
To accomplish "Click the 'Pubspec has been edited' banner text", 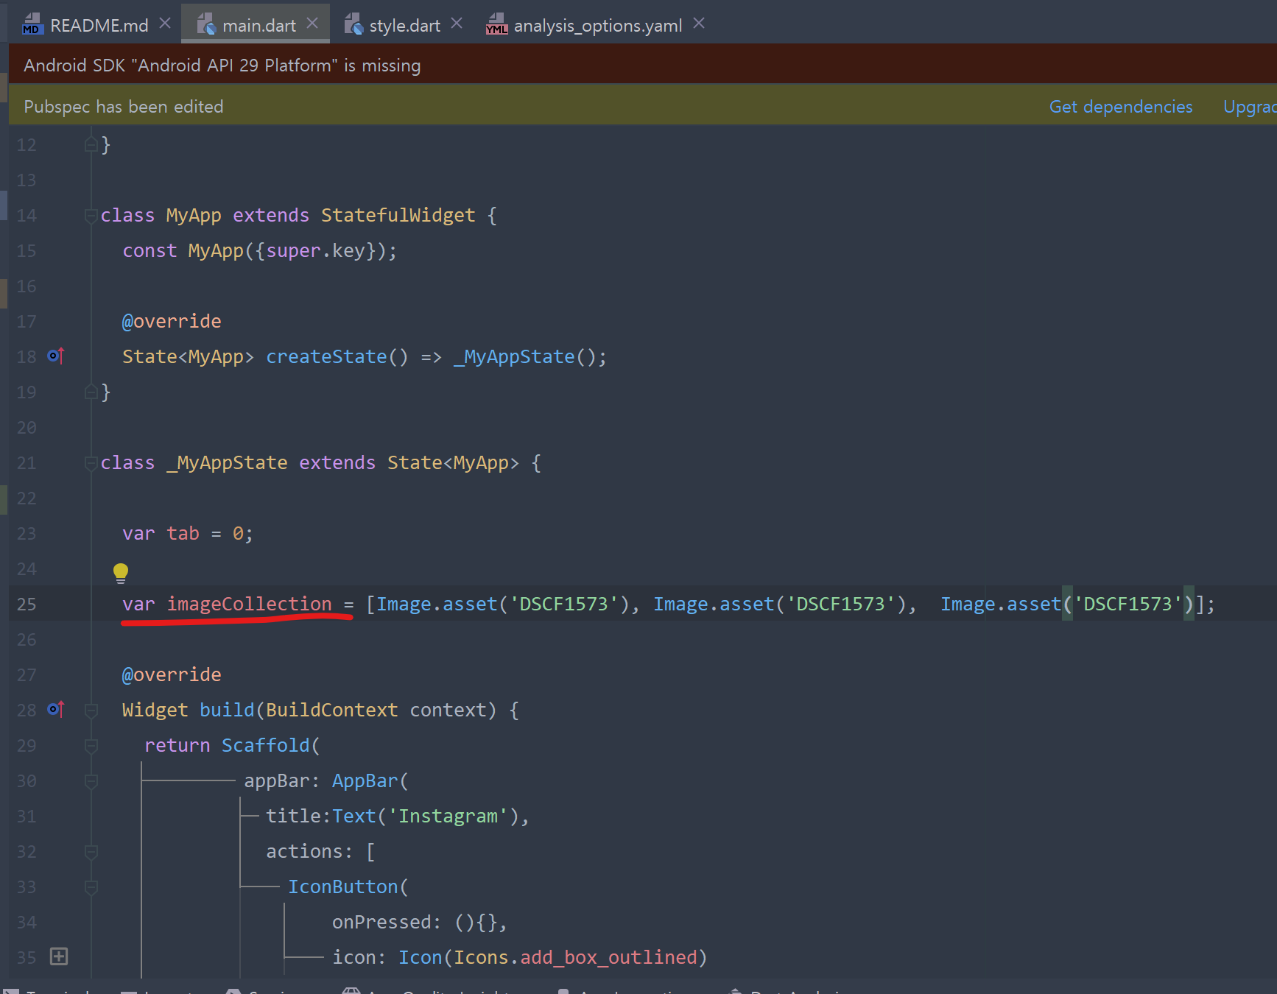I will [x=124, y=107].
